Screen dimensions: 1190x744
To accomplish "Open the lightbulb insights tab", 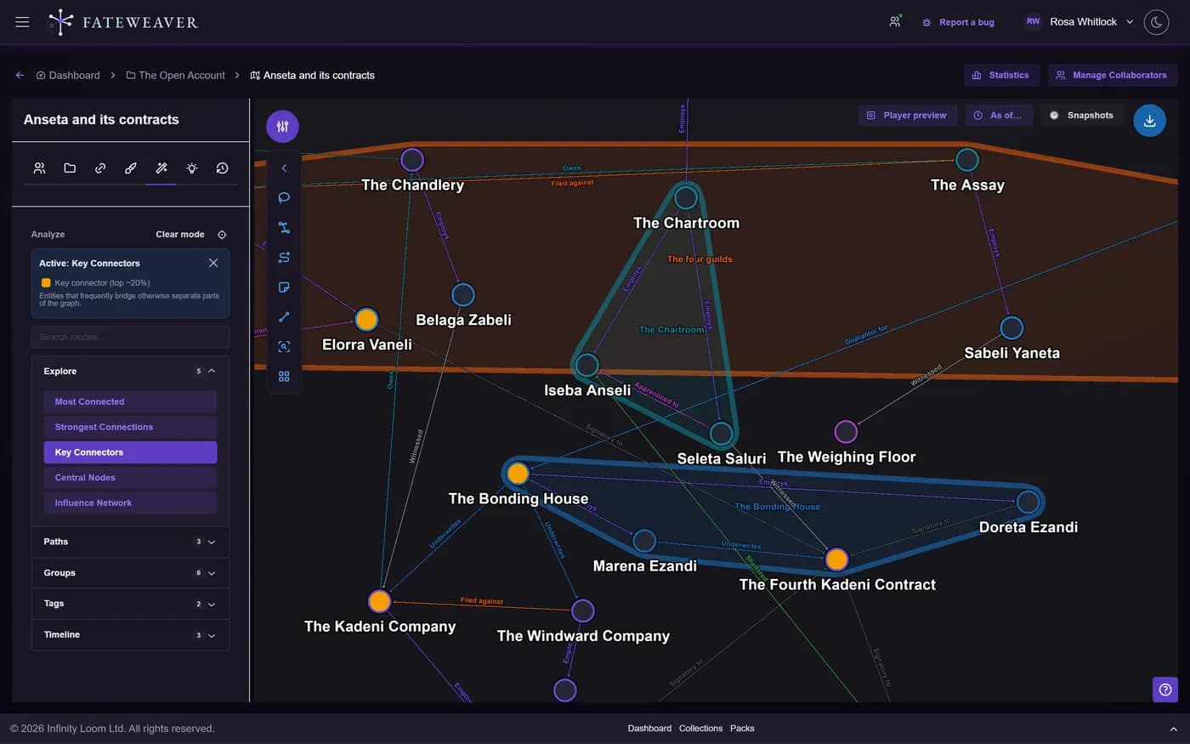I will pyautogui.click(x=192, y=168).
